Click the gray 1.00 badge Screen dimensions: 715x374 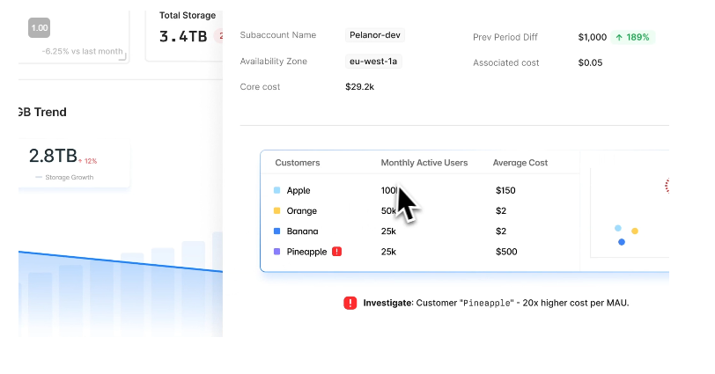pos(40,28)
